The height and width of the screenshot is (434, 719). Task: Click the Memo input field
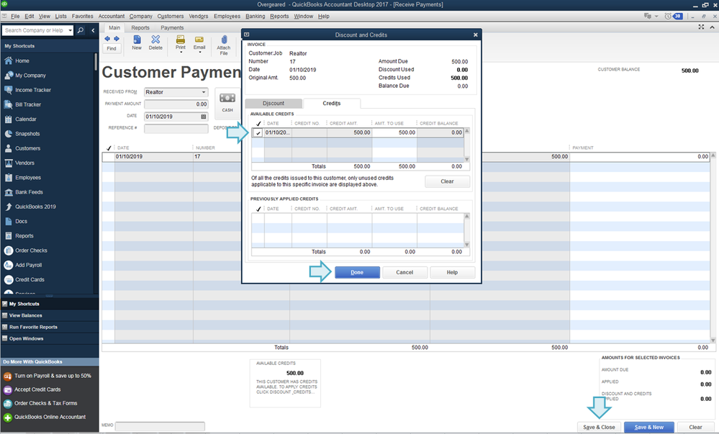160,426
